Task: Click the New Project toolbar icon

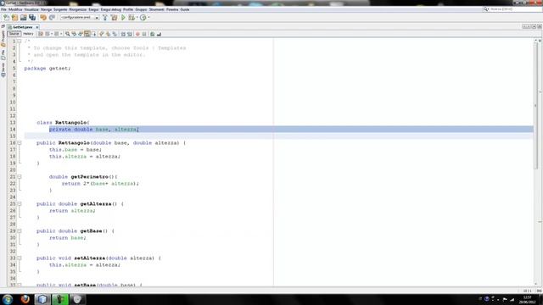Action: 14,17
